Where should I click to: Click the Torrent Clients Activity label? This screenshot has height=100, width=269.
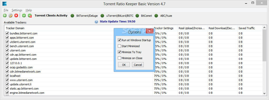coord(51,15)
